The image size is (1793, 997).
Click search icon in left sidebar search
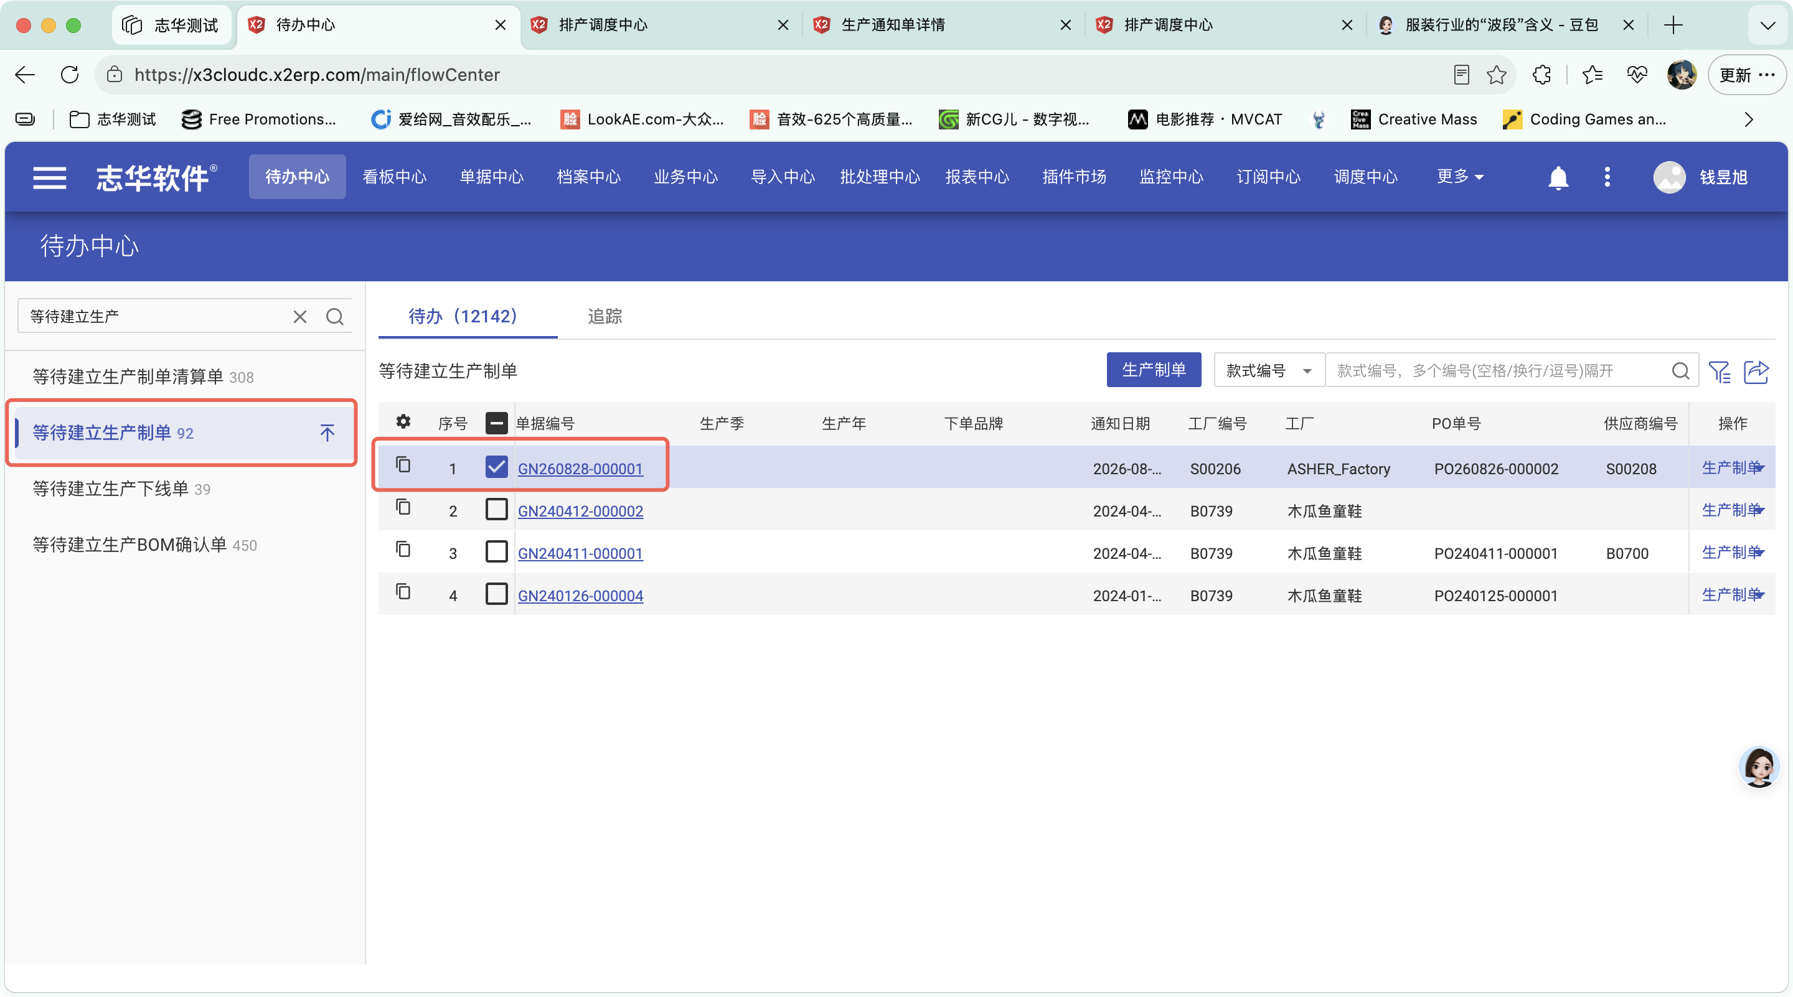coord(335,317)
